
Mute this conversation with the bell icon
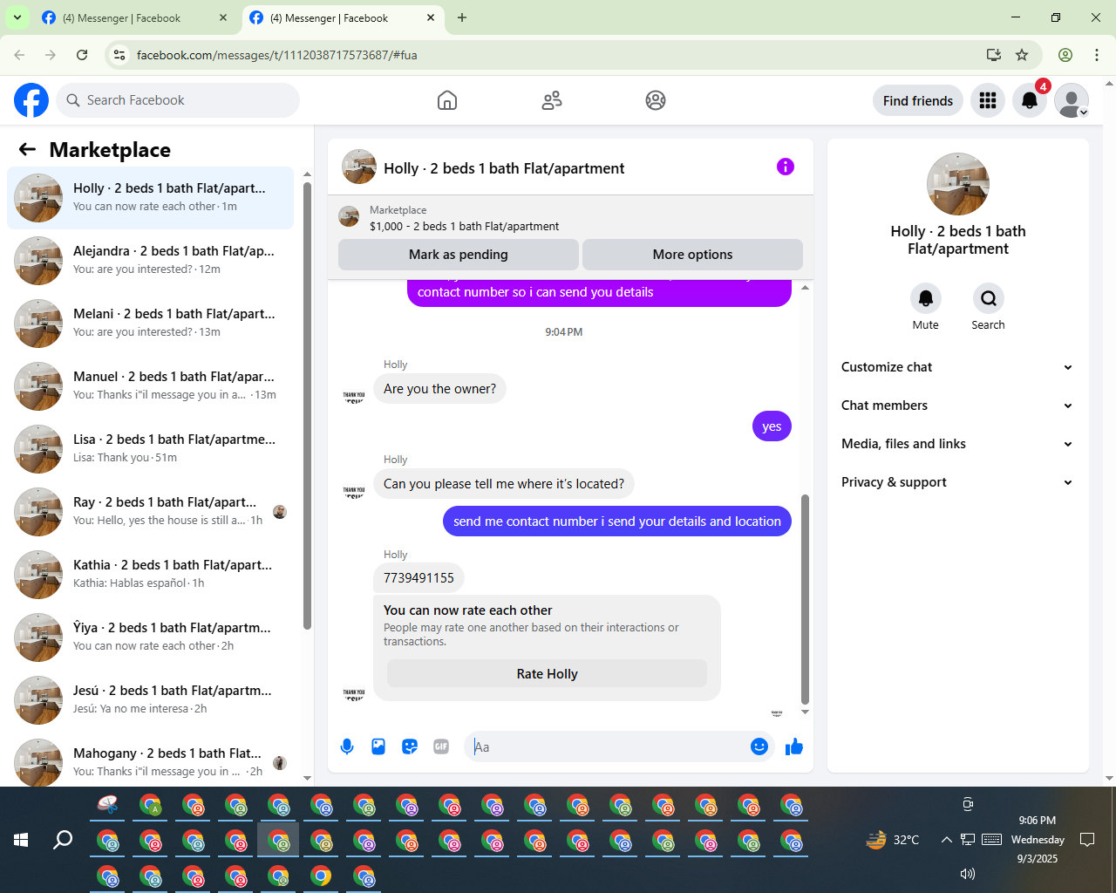pyautogui.click(x=926, y=298)
